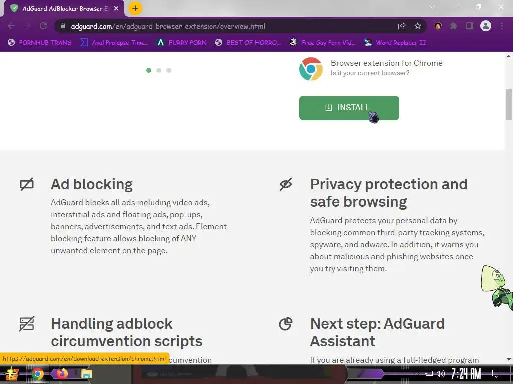Open the Chrome profile avatar

[x=486, y=26]
